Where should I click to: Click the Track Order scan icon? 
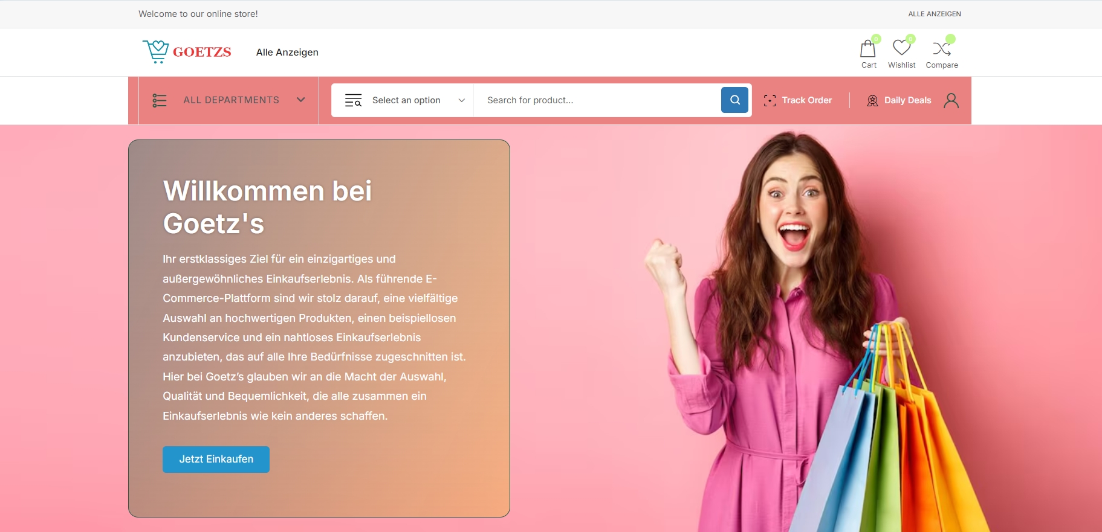770,100
